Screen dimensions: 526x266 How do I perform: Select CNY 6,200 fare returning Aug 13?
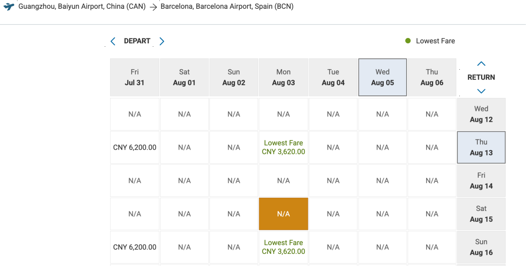135,147
